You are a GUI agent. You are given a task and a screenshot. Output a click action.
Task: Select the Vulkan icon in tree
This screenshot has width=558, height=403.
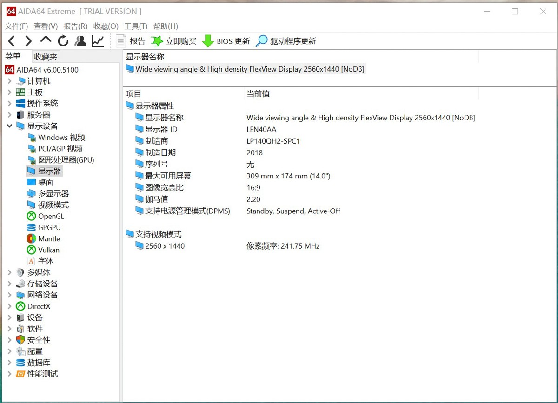coord(32,250)
